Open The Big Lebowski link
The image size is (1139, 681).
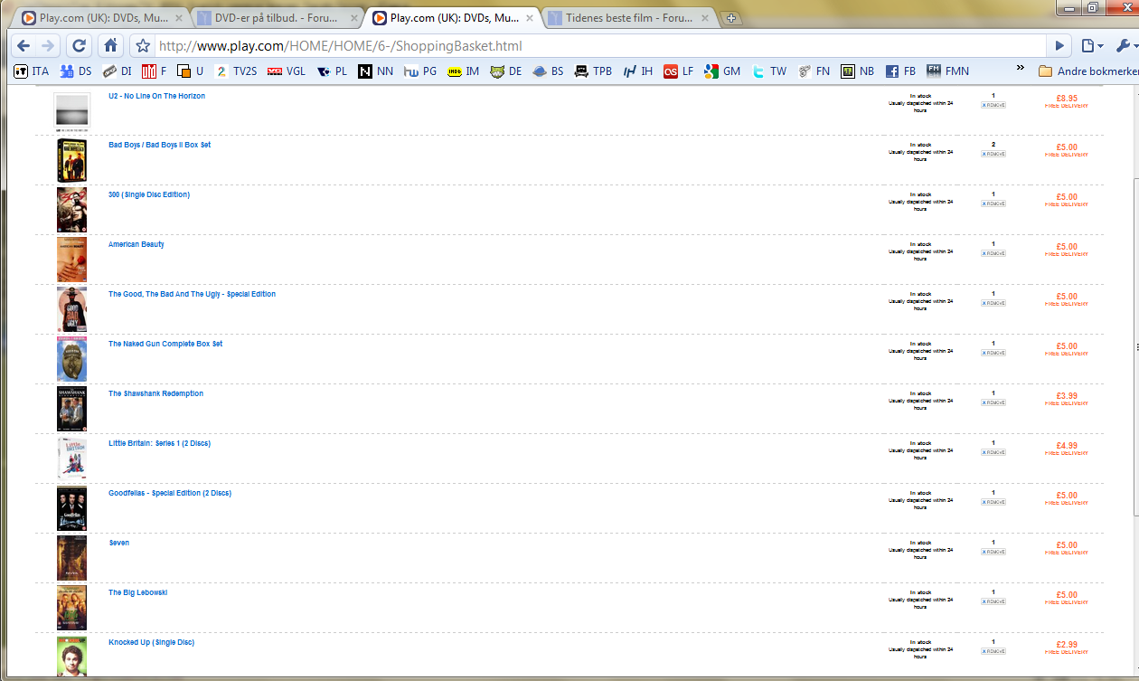(137, 592)
